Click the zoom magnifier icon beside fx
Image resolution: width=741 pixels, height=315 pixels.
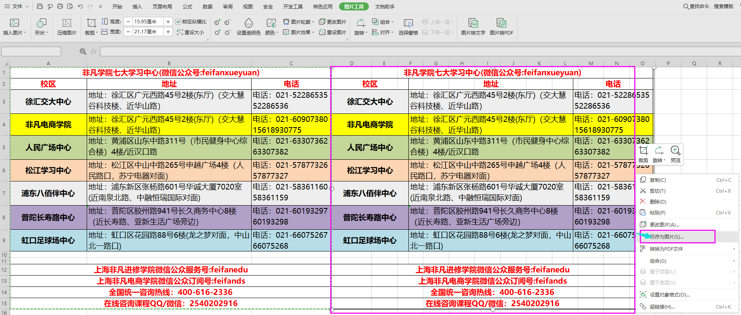click(83, 51)
